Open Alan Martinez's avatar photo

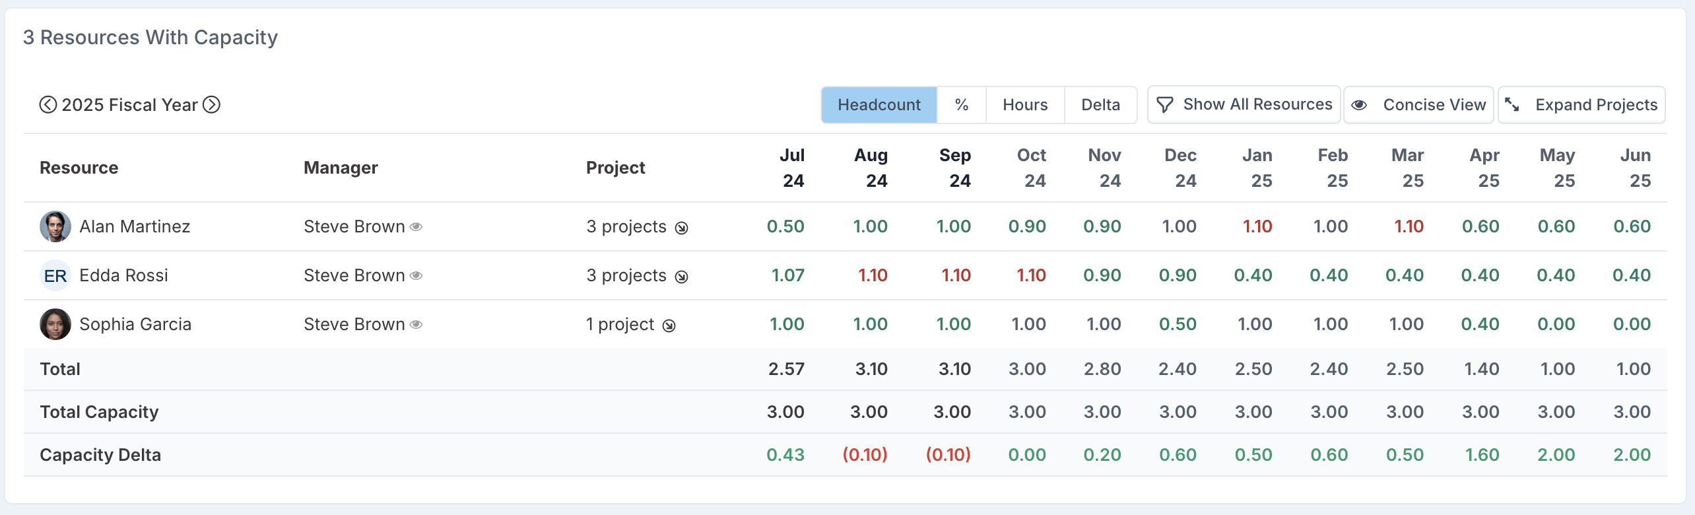[55, 226]
